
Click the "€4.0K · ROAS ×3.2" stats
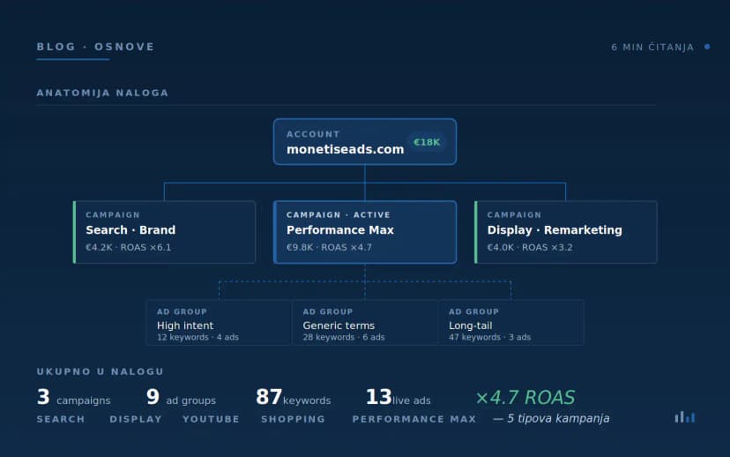point(530,247)
